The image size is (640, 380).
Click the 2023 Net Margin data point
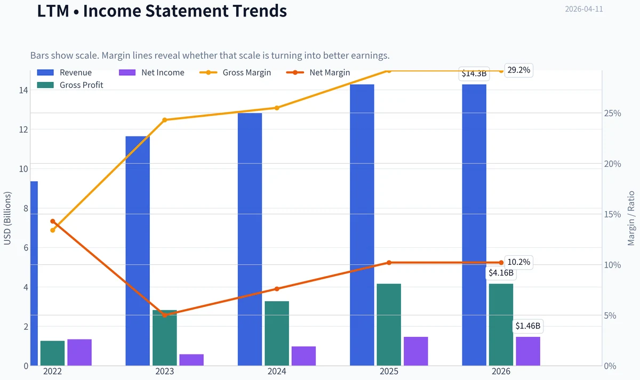[165, 315]
